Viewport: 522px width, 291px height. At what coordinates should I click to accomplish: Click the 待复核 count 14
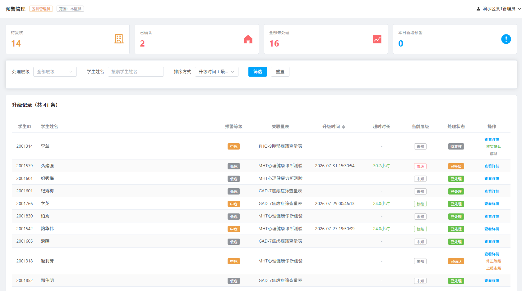(16, 43)
